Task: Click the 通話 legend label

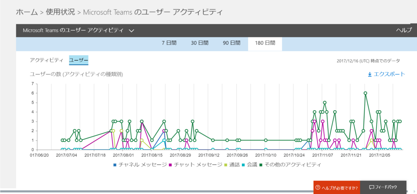Action: pos(234,165)
